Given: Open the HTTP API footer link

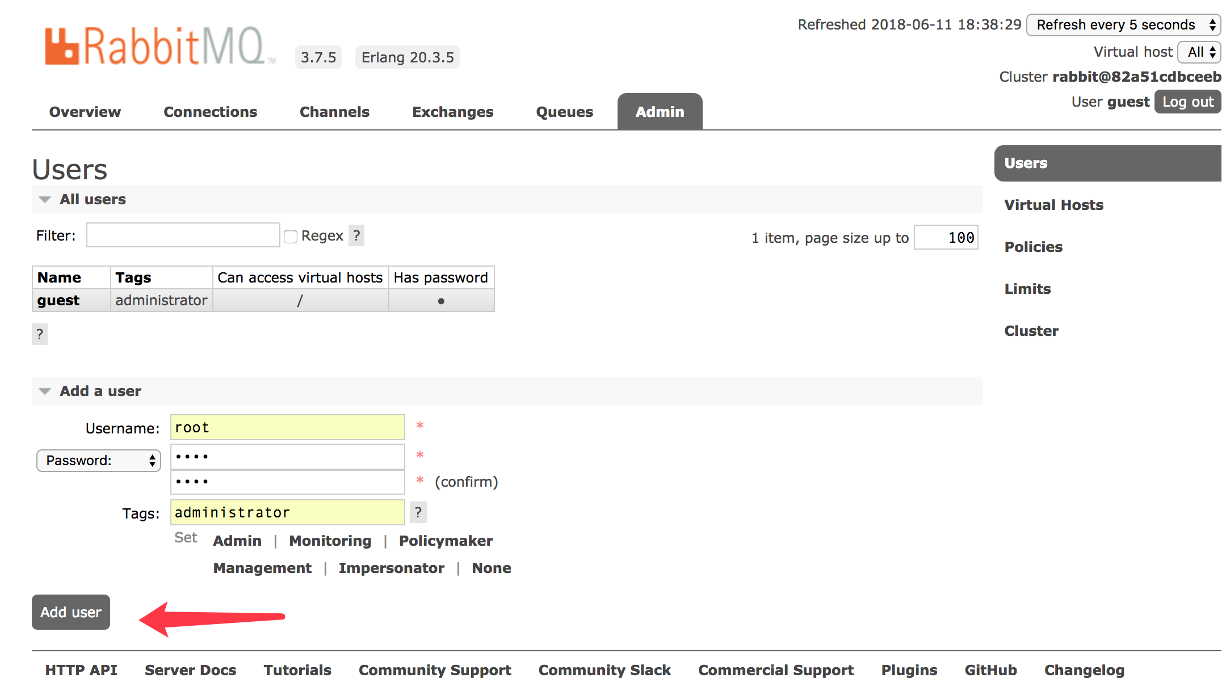Looking at the screenshot, I should point(81,670).
